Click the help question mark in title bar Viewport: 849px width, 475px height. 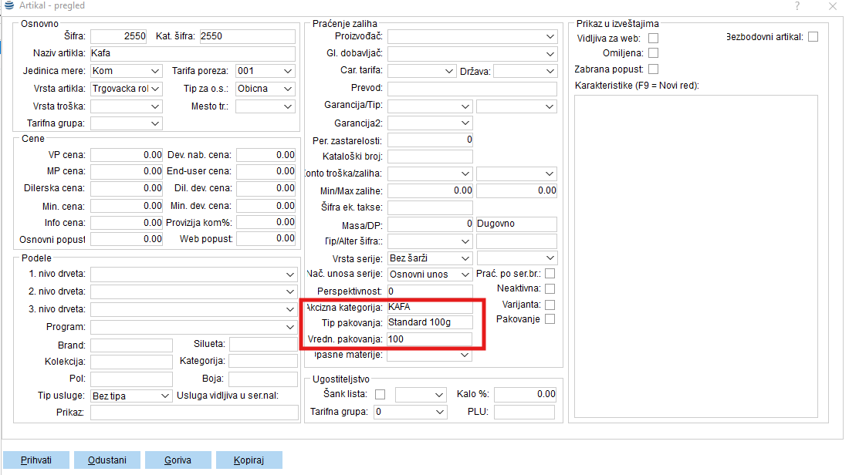coord(797,6)
